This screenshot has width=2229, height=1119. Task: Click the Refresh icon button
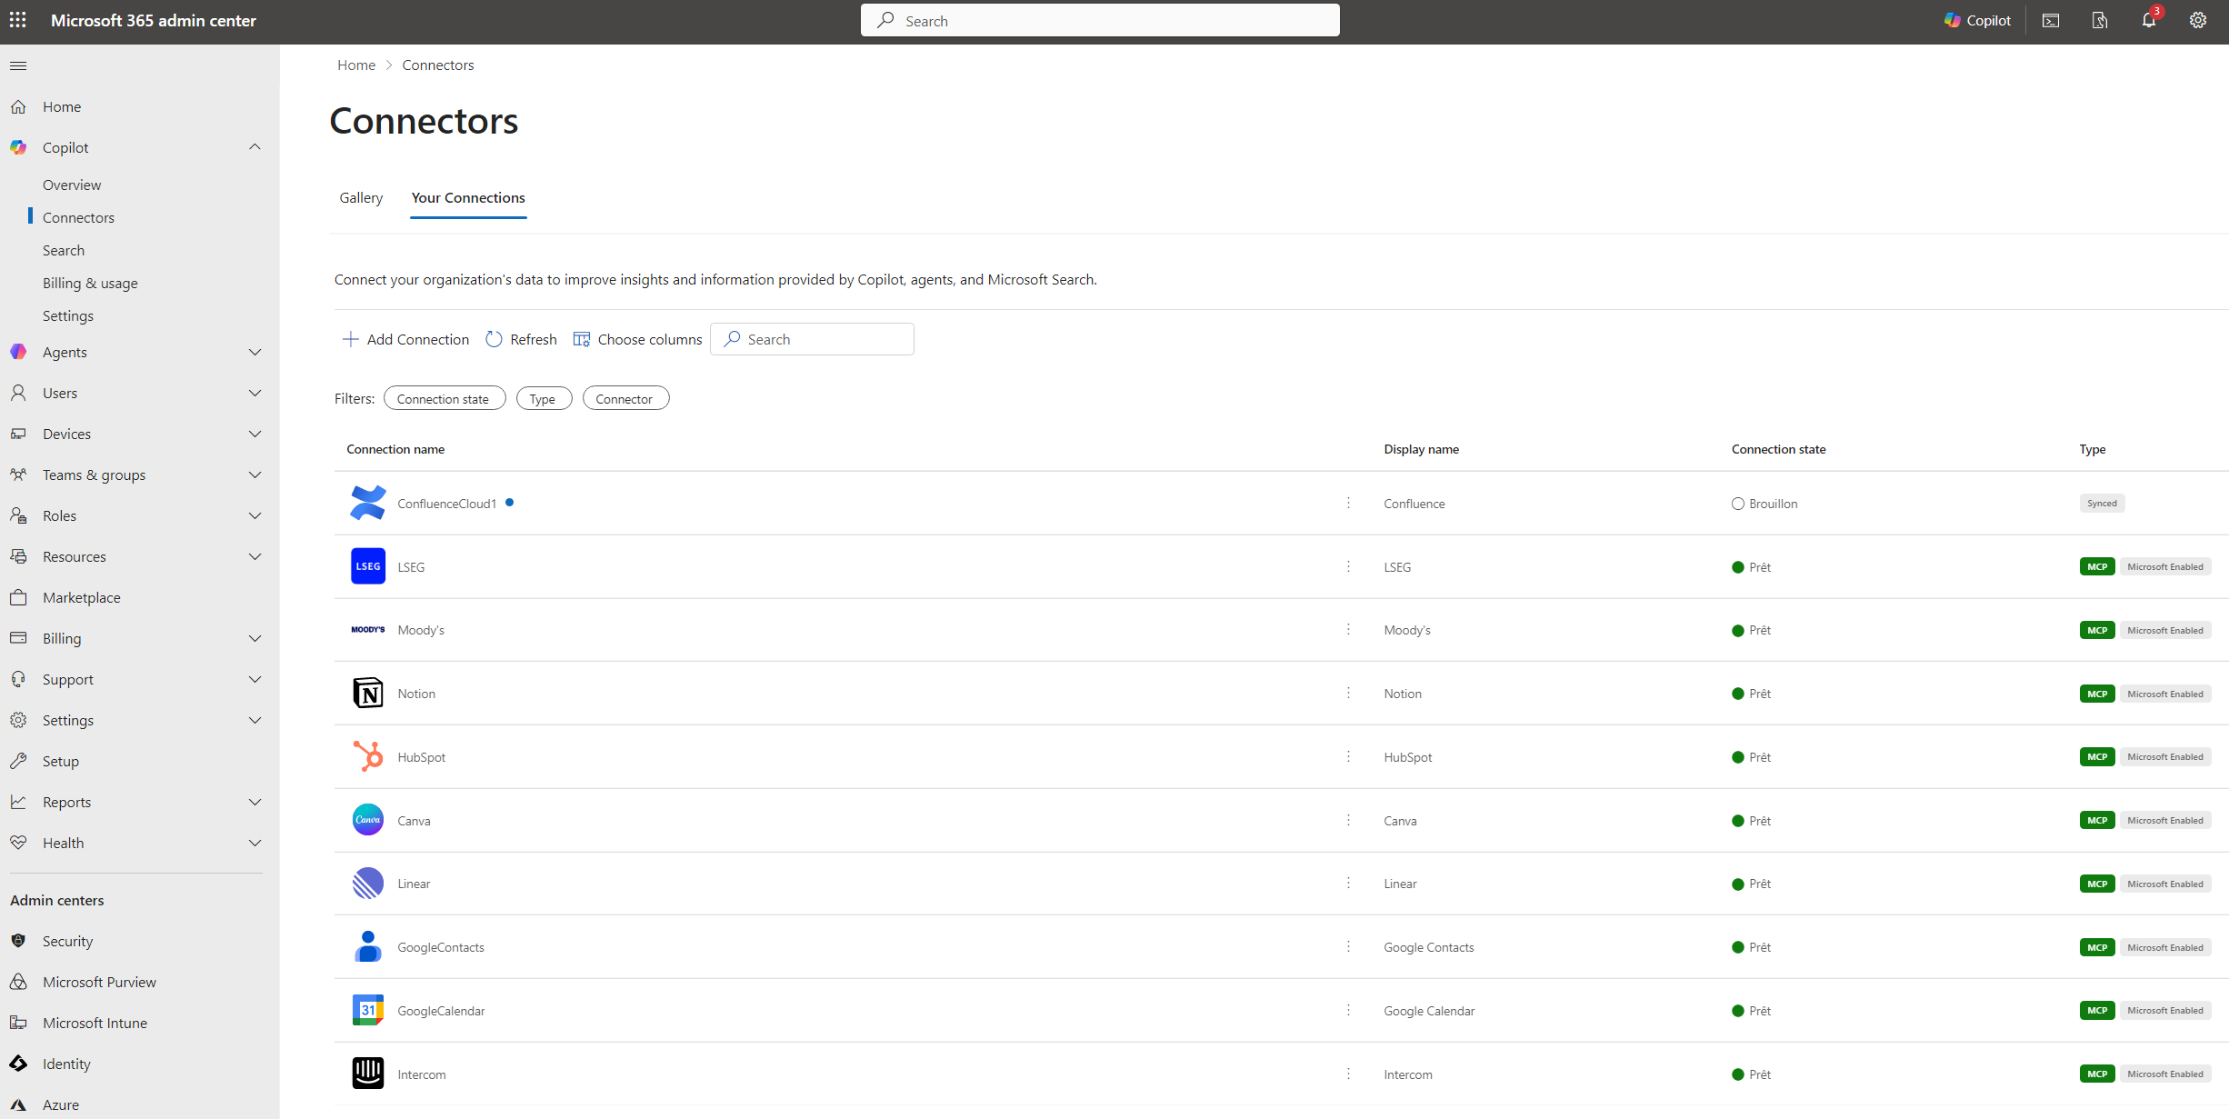click(495, 339)
